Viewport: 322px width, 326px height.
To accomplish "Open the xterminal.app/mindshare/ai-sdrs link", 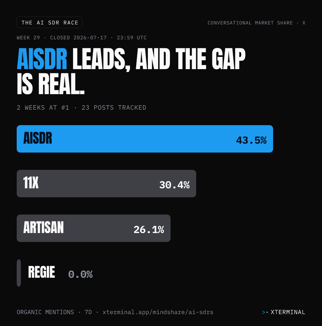I will click(158, 312).
